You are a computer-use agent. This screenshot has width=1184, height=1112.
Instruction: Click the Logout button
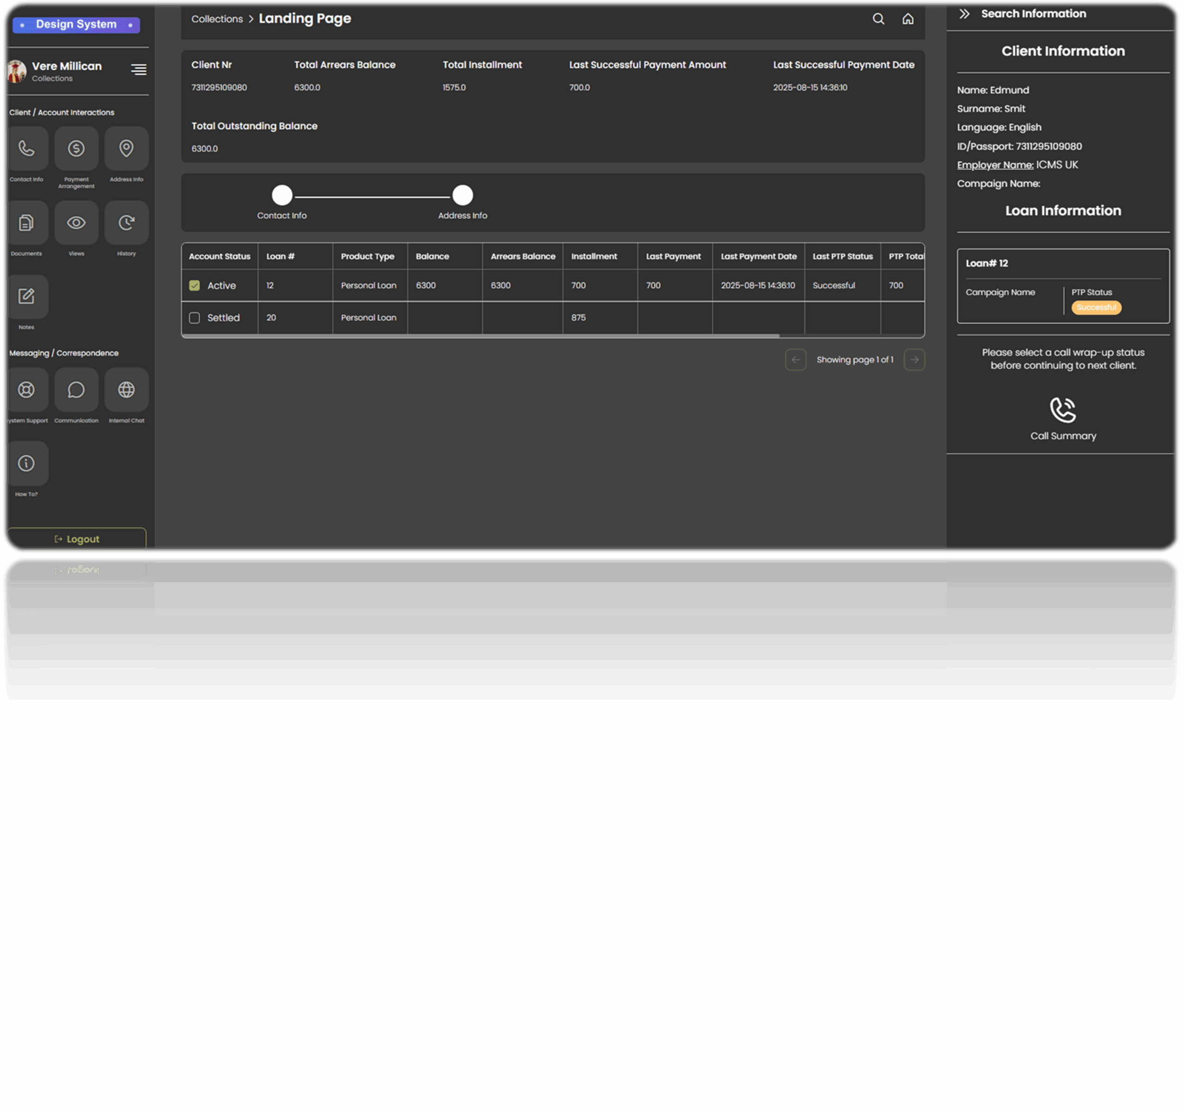(x=77, y=539)
